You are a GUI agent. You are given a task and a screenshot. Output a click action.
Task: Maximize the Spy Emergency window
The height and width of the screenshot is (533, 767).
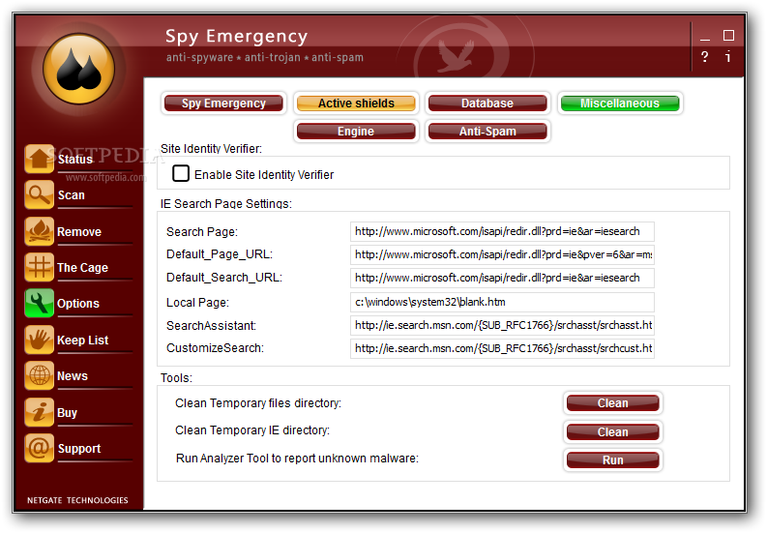coord(728,35)
